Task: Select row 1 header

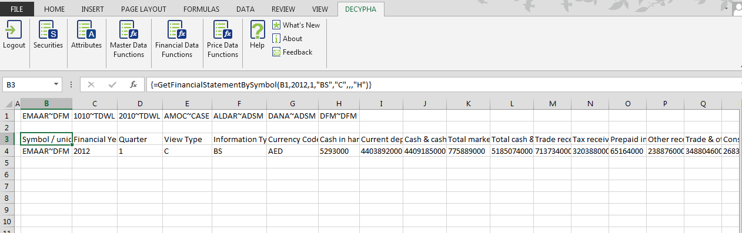Action: 6,116
